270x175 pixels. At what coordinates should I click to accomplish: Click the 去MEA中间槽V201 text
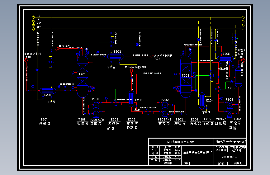pos(135,67)
